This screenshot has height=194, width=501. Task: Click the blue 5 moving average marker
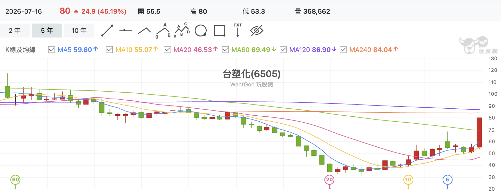pos(447,180)
